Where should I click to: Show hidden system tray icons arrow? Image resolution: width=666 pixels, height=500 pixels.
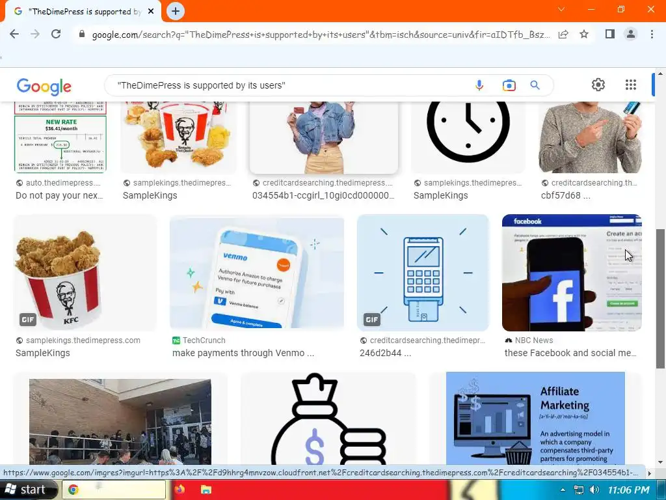[563, 490]
